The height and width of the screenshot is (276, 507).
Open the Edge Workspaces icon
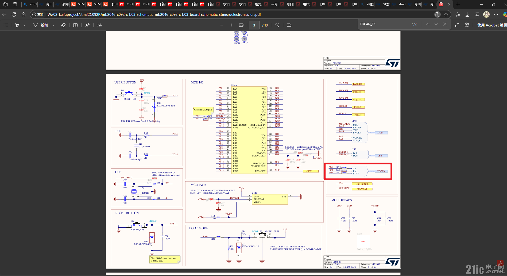click(x=5, y=4)
